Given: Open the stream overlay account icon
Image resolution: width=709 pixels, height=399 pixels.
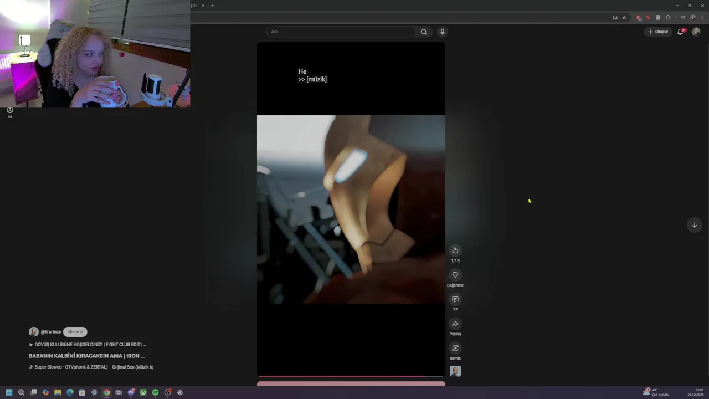Looking at the screenshot, I should coord(9,110).
